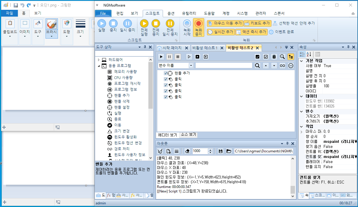Open the 변수 이름 dropdown
Screen dimensions: 358x207
tap(191, 65)
